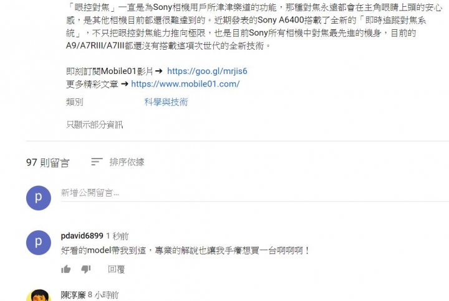Viewport: 449px width, 301px height.
Task: Open pdavid6899 username link
Action: pos(82,236)
